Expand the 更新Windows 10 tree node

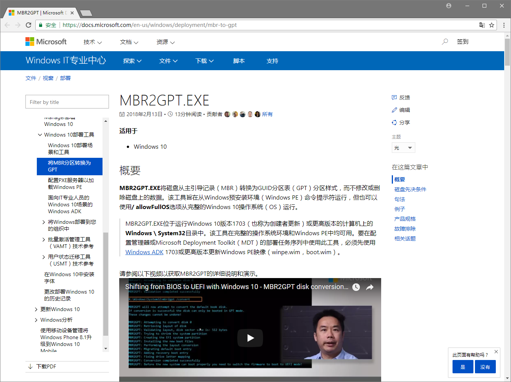point(36,310)
